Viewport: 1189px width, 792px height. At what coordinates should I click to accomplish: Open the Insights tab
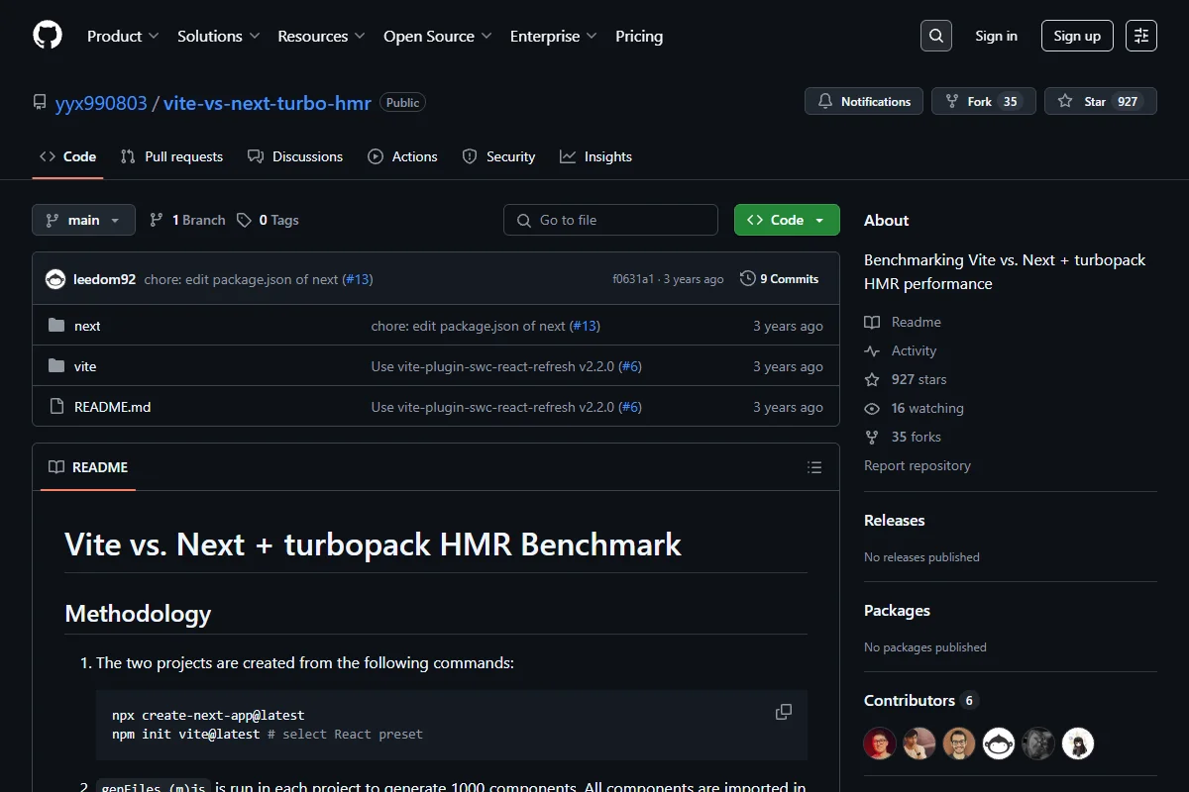coord(595,156)
